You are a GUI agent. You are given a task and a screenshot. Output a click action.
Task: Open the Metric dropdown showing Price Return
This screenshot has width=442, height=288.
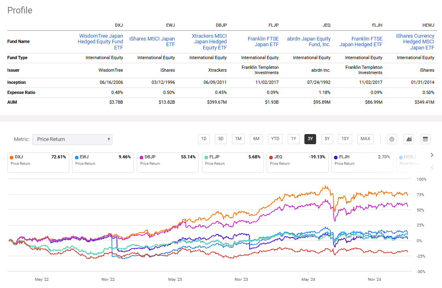(72, 139)
